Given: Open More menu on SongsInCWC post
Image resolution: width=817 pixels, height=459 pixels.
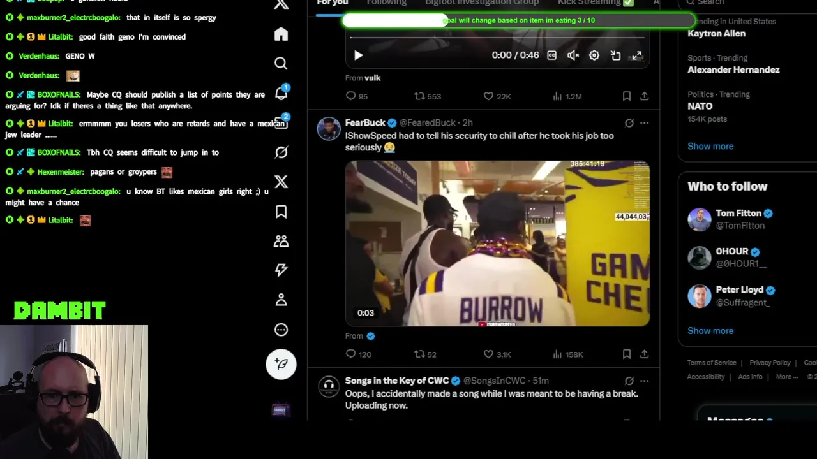Looking at the screenshot, I should (x=645, y=381).
